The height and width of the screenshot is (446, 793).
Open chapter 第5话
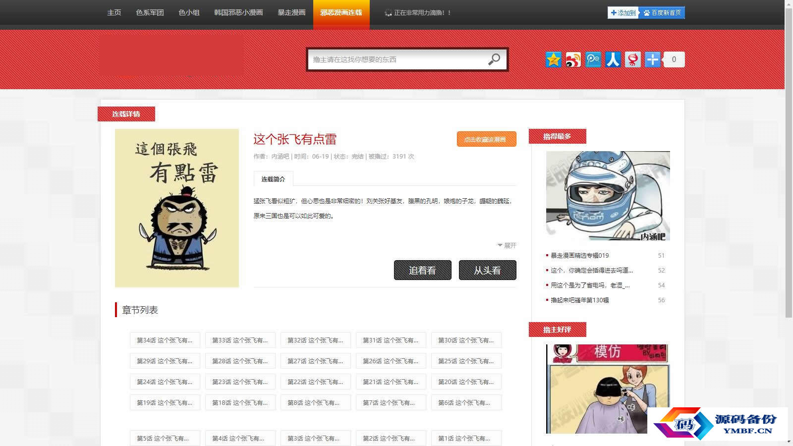pyautogui.click(x=165, y=438)
